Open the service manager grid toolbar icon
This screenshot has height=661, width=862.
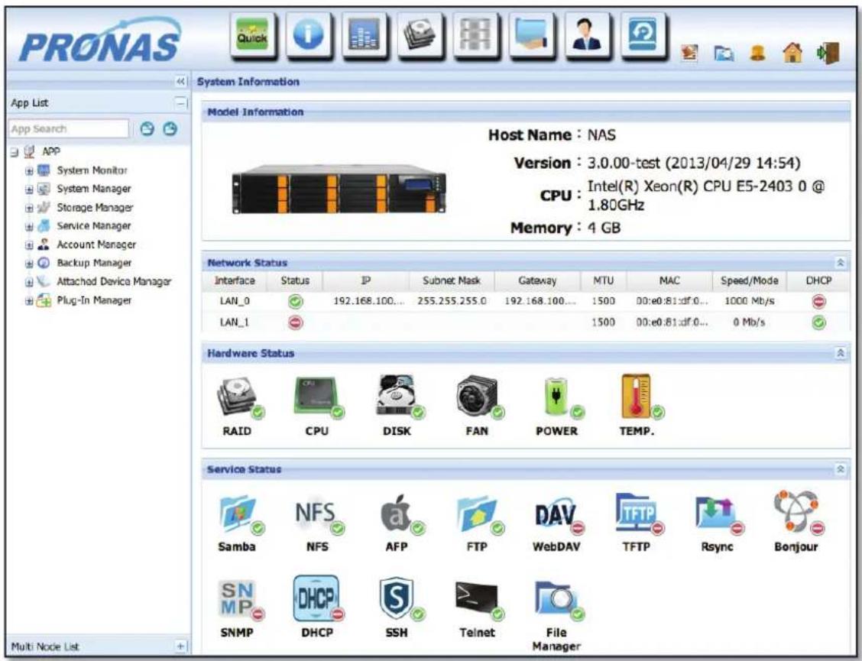point(476,35)
